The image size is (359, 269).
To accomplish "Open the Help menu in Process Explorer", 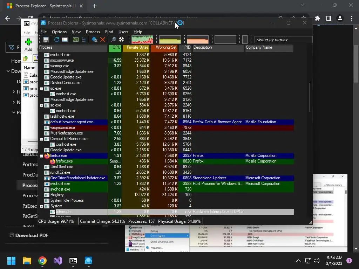I will [x=138, y=32].
